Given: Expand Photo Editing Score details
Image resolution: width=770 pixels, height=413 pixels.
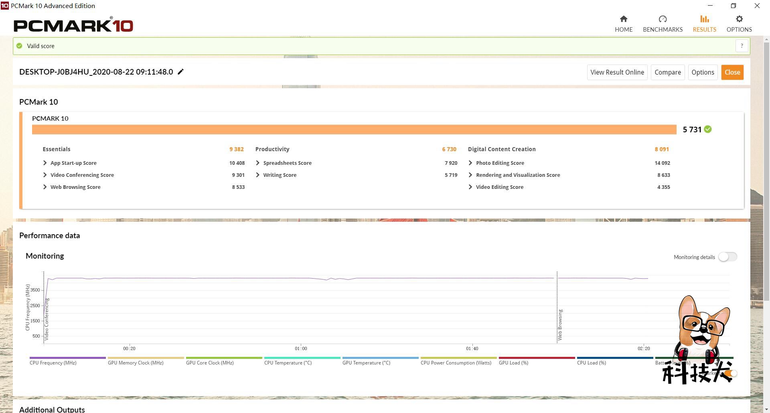Looking at the screenshot, I should [470, 163].
